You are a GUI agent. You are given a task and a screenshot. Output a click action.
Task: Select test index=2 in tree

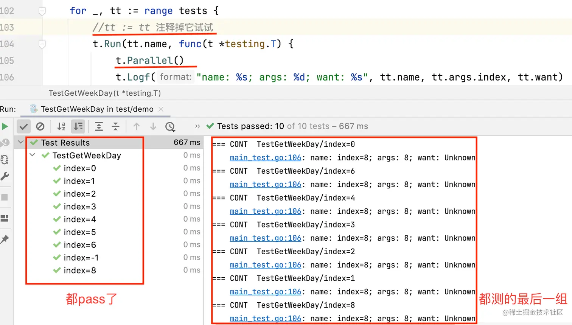80,194
